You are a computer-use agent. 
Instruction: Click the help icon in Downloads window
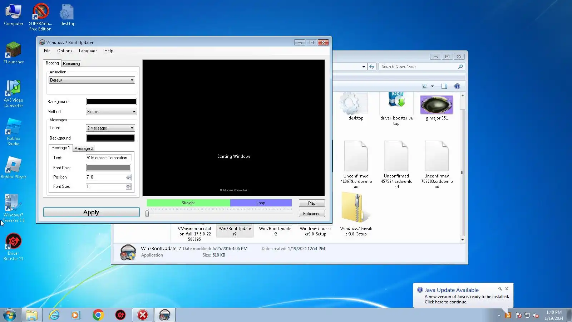[457, 86]
